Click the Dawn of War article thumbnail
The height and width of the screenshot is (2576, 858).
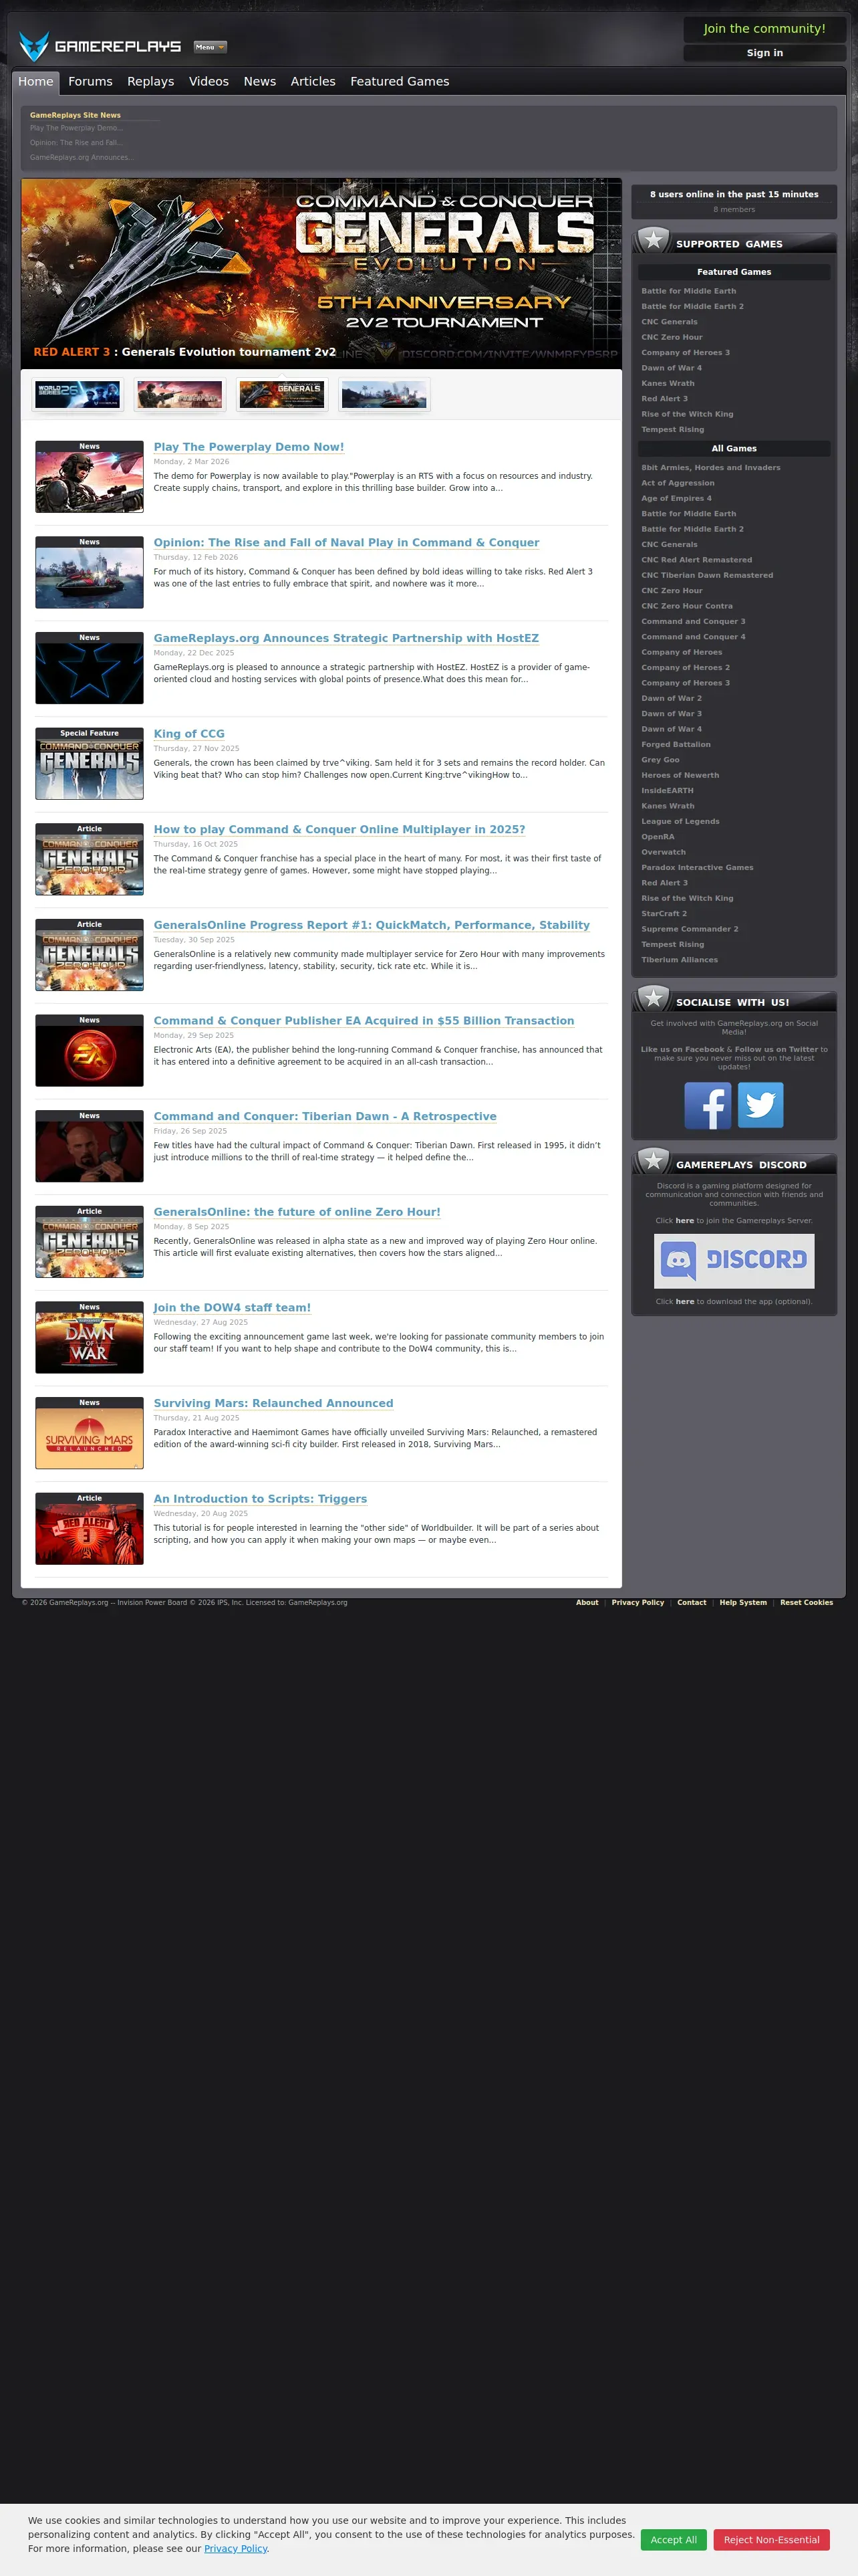click(89, 1337)
